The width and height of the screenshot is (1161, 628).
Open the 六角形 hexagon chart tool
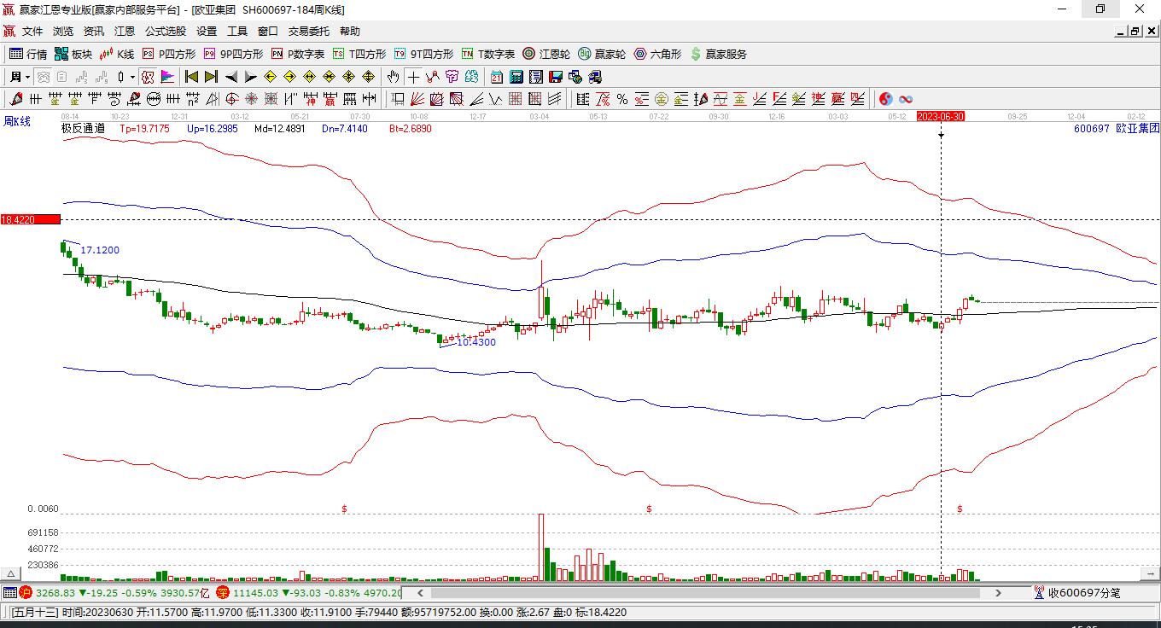tap(657, 54)
